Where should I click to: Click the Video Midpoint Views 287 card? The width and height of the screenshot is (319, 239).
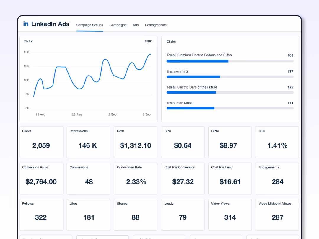click(x=277, y=215)
